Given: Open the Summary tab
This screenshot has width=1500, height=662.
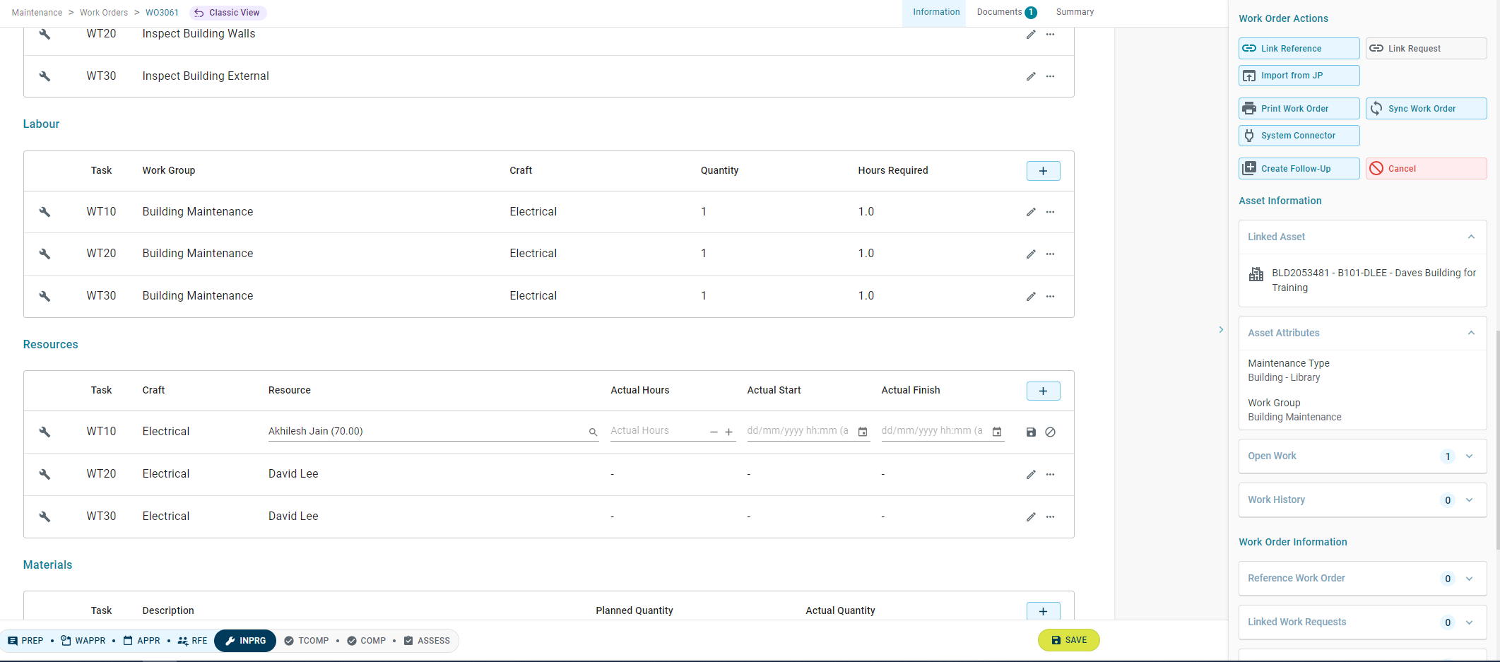Looking at the screenshot, I should pos(1075,12).
